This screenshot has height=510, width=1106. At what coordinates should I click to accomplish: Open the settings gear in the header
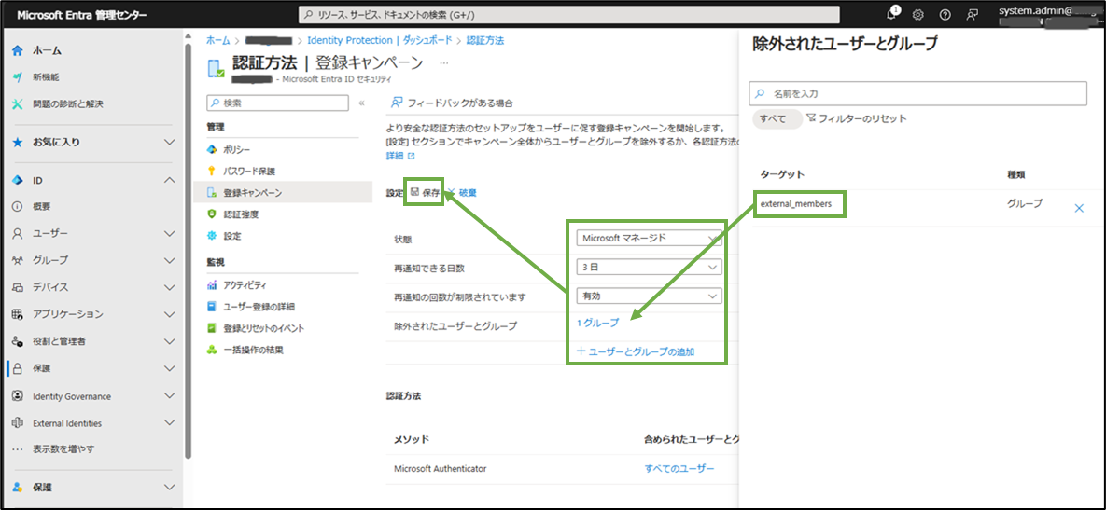coord(917,15)
